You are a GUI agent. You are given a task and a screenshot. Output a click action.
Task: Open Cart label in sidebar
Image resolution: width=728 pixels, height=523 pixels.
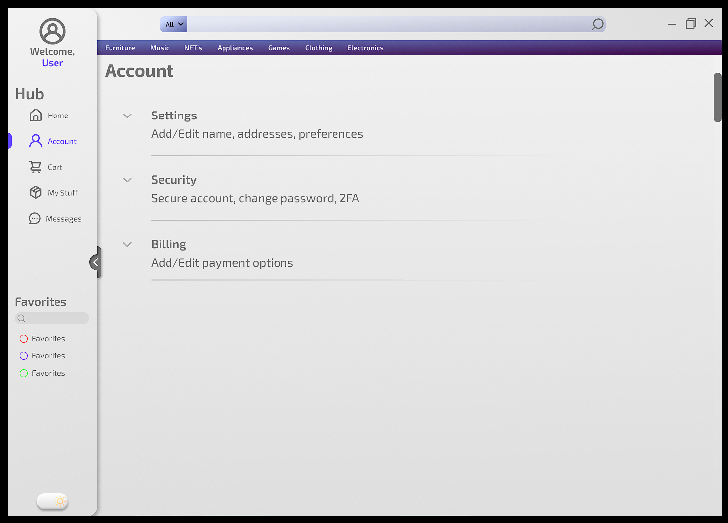click(x=55, y=167)
